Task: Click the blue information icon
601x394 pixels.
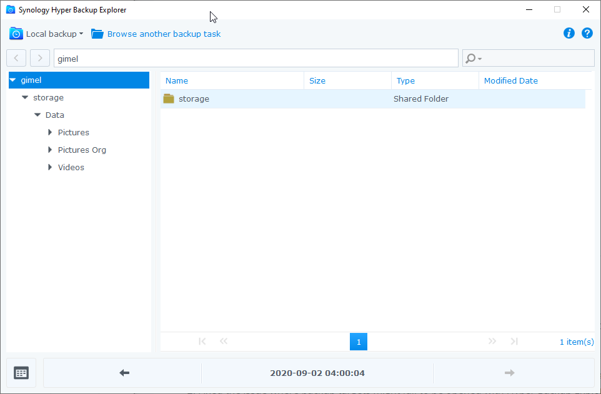Action: tap(569, 34)
